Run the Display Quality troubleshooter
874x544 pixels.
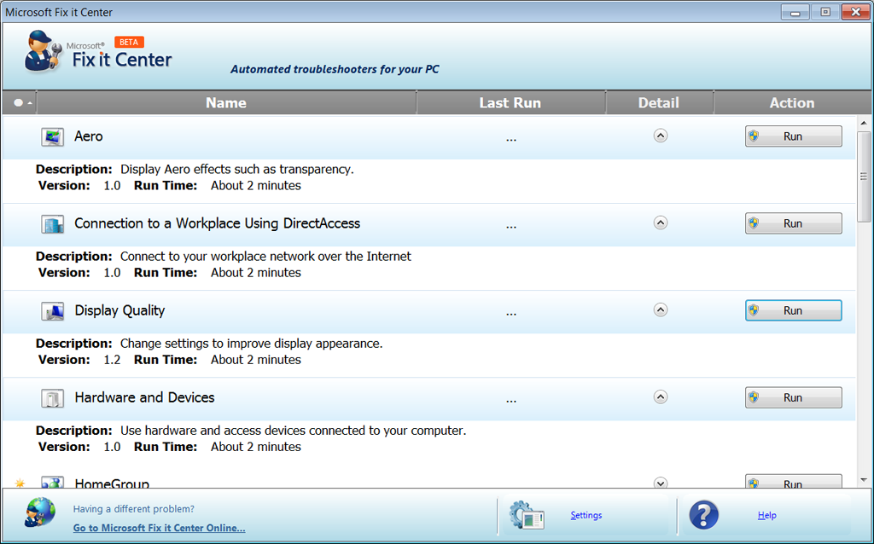794,310
